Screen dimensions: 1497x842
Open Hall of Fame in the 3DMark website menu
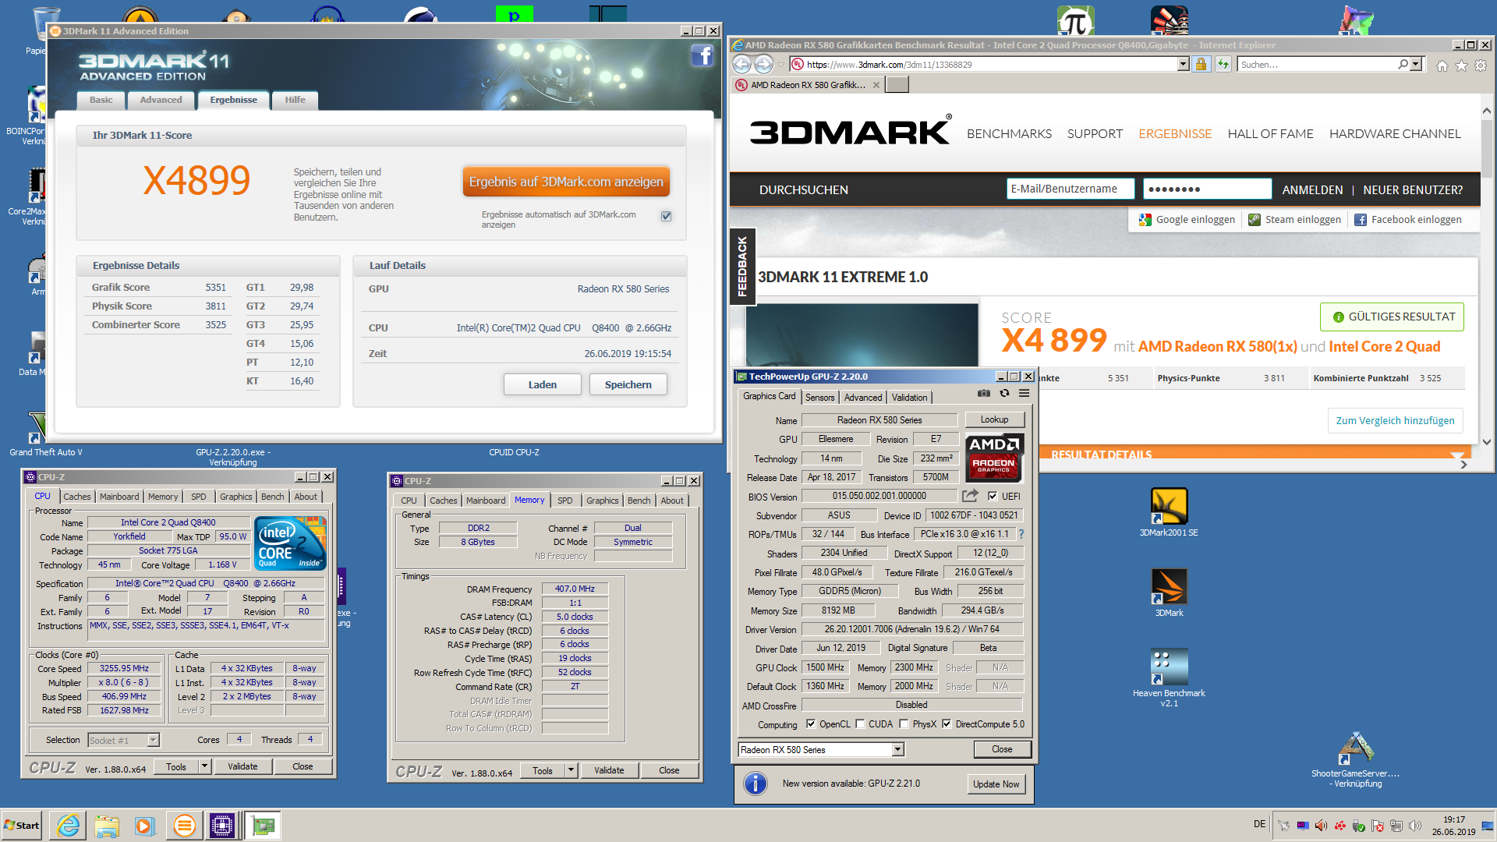pos(1270,134)
